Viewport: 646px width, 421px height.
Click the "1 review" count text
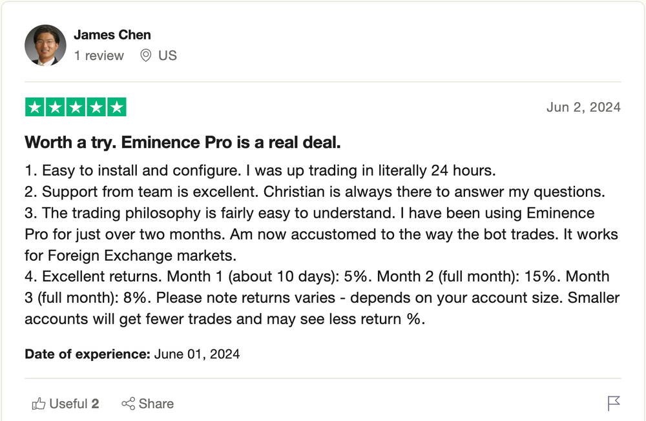pos(99,56)
